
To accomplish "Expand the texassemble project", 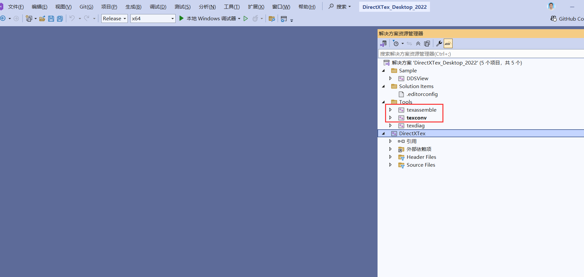I will (390, 110).
